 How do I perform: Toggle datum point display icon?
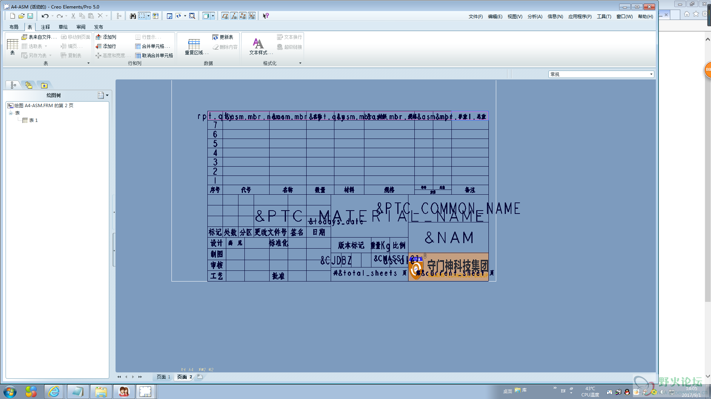pos(243,16)
